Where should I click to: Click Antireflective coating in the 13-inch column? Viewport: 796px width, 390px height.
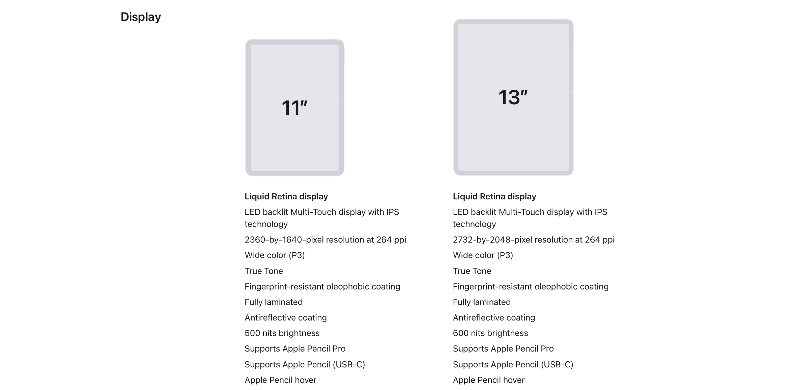click(493, 317)
